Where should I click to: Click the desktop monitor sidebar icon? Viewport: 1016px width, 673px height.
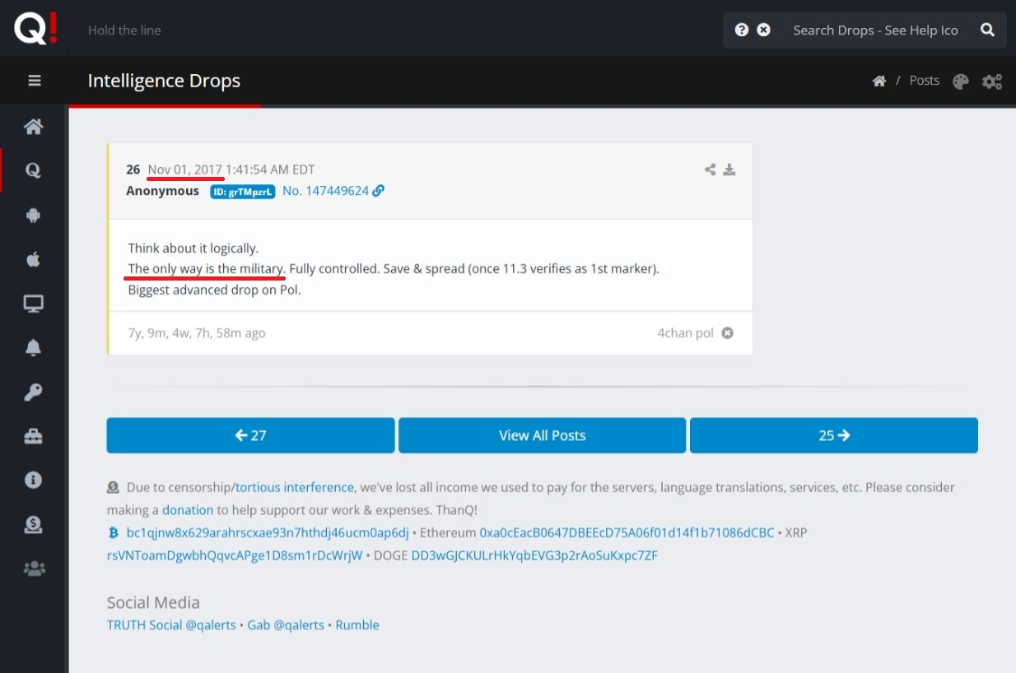[34, 304]
